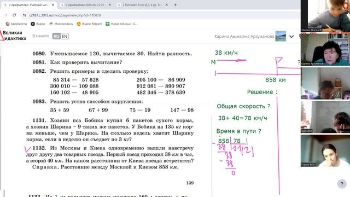
Task: Switch to the '3 Русский: 21.04' tab
Action: (142, 5)
